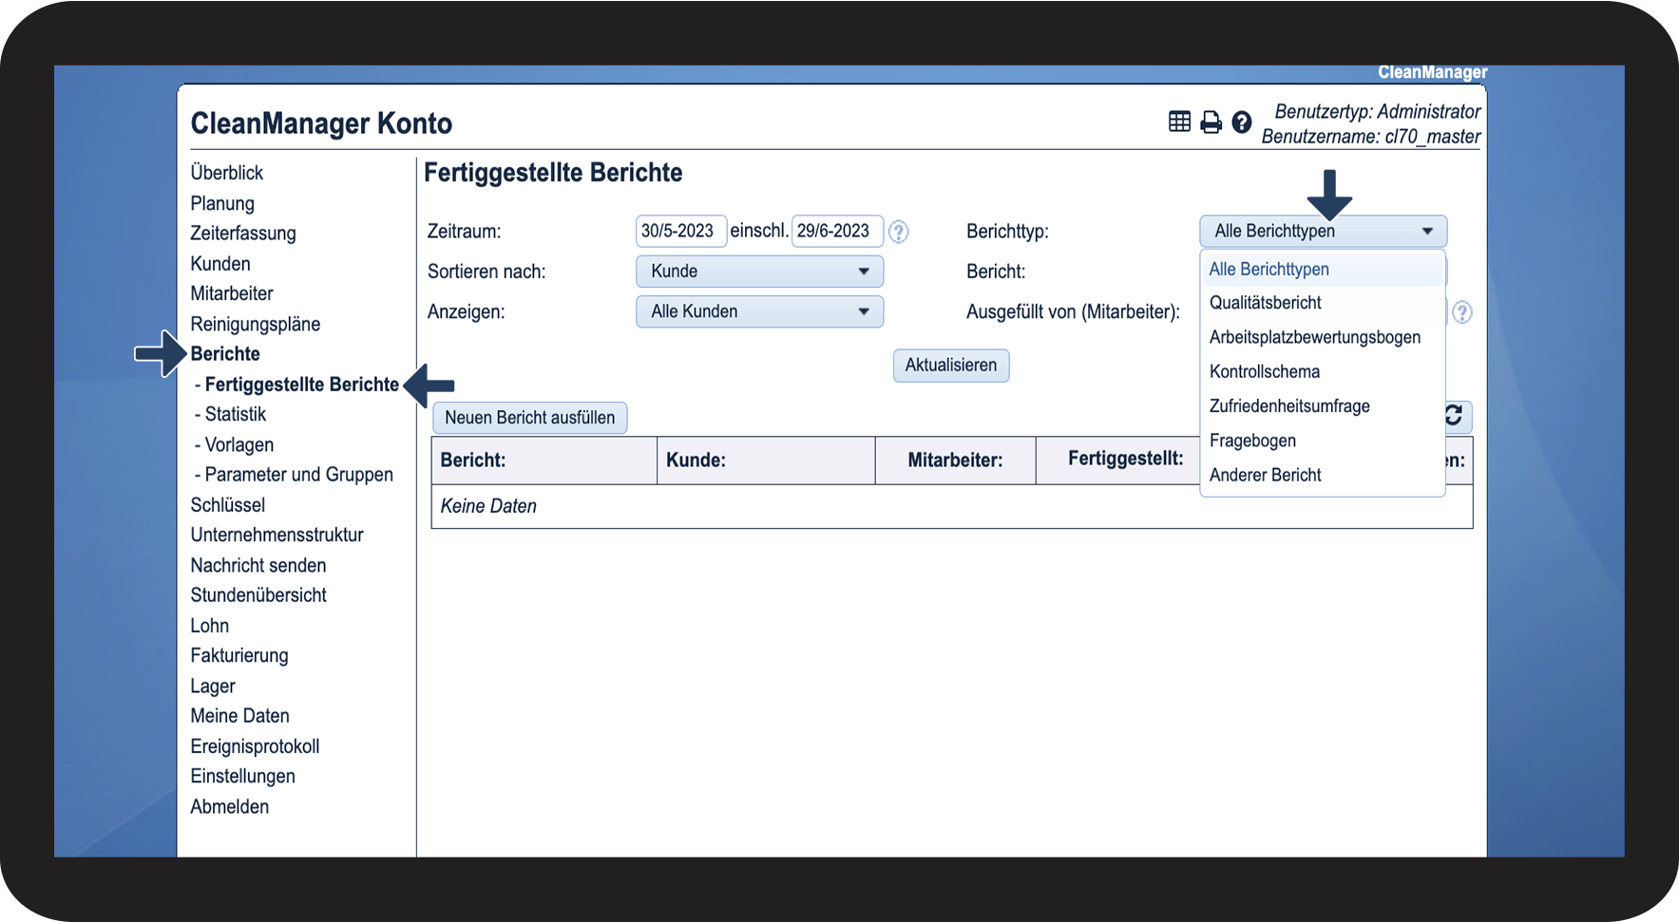Viewport: 1679px width, 922px height.
Task: Select Fragebogen option
Action: click(1322, 441)
